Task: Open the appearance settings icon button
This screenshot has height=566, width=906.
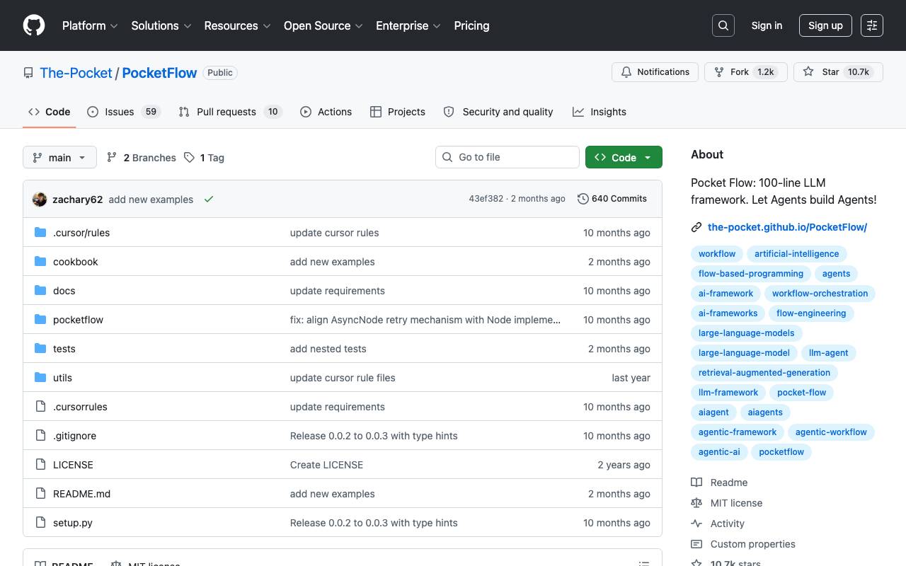Action: pyautogui.click(x=872, y=25)
